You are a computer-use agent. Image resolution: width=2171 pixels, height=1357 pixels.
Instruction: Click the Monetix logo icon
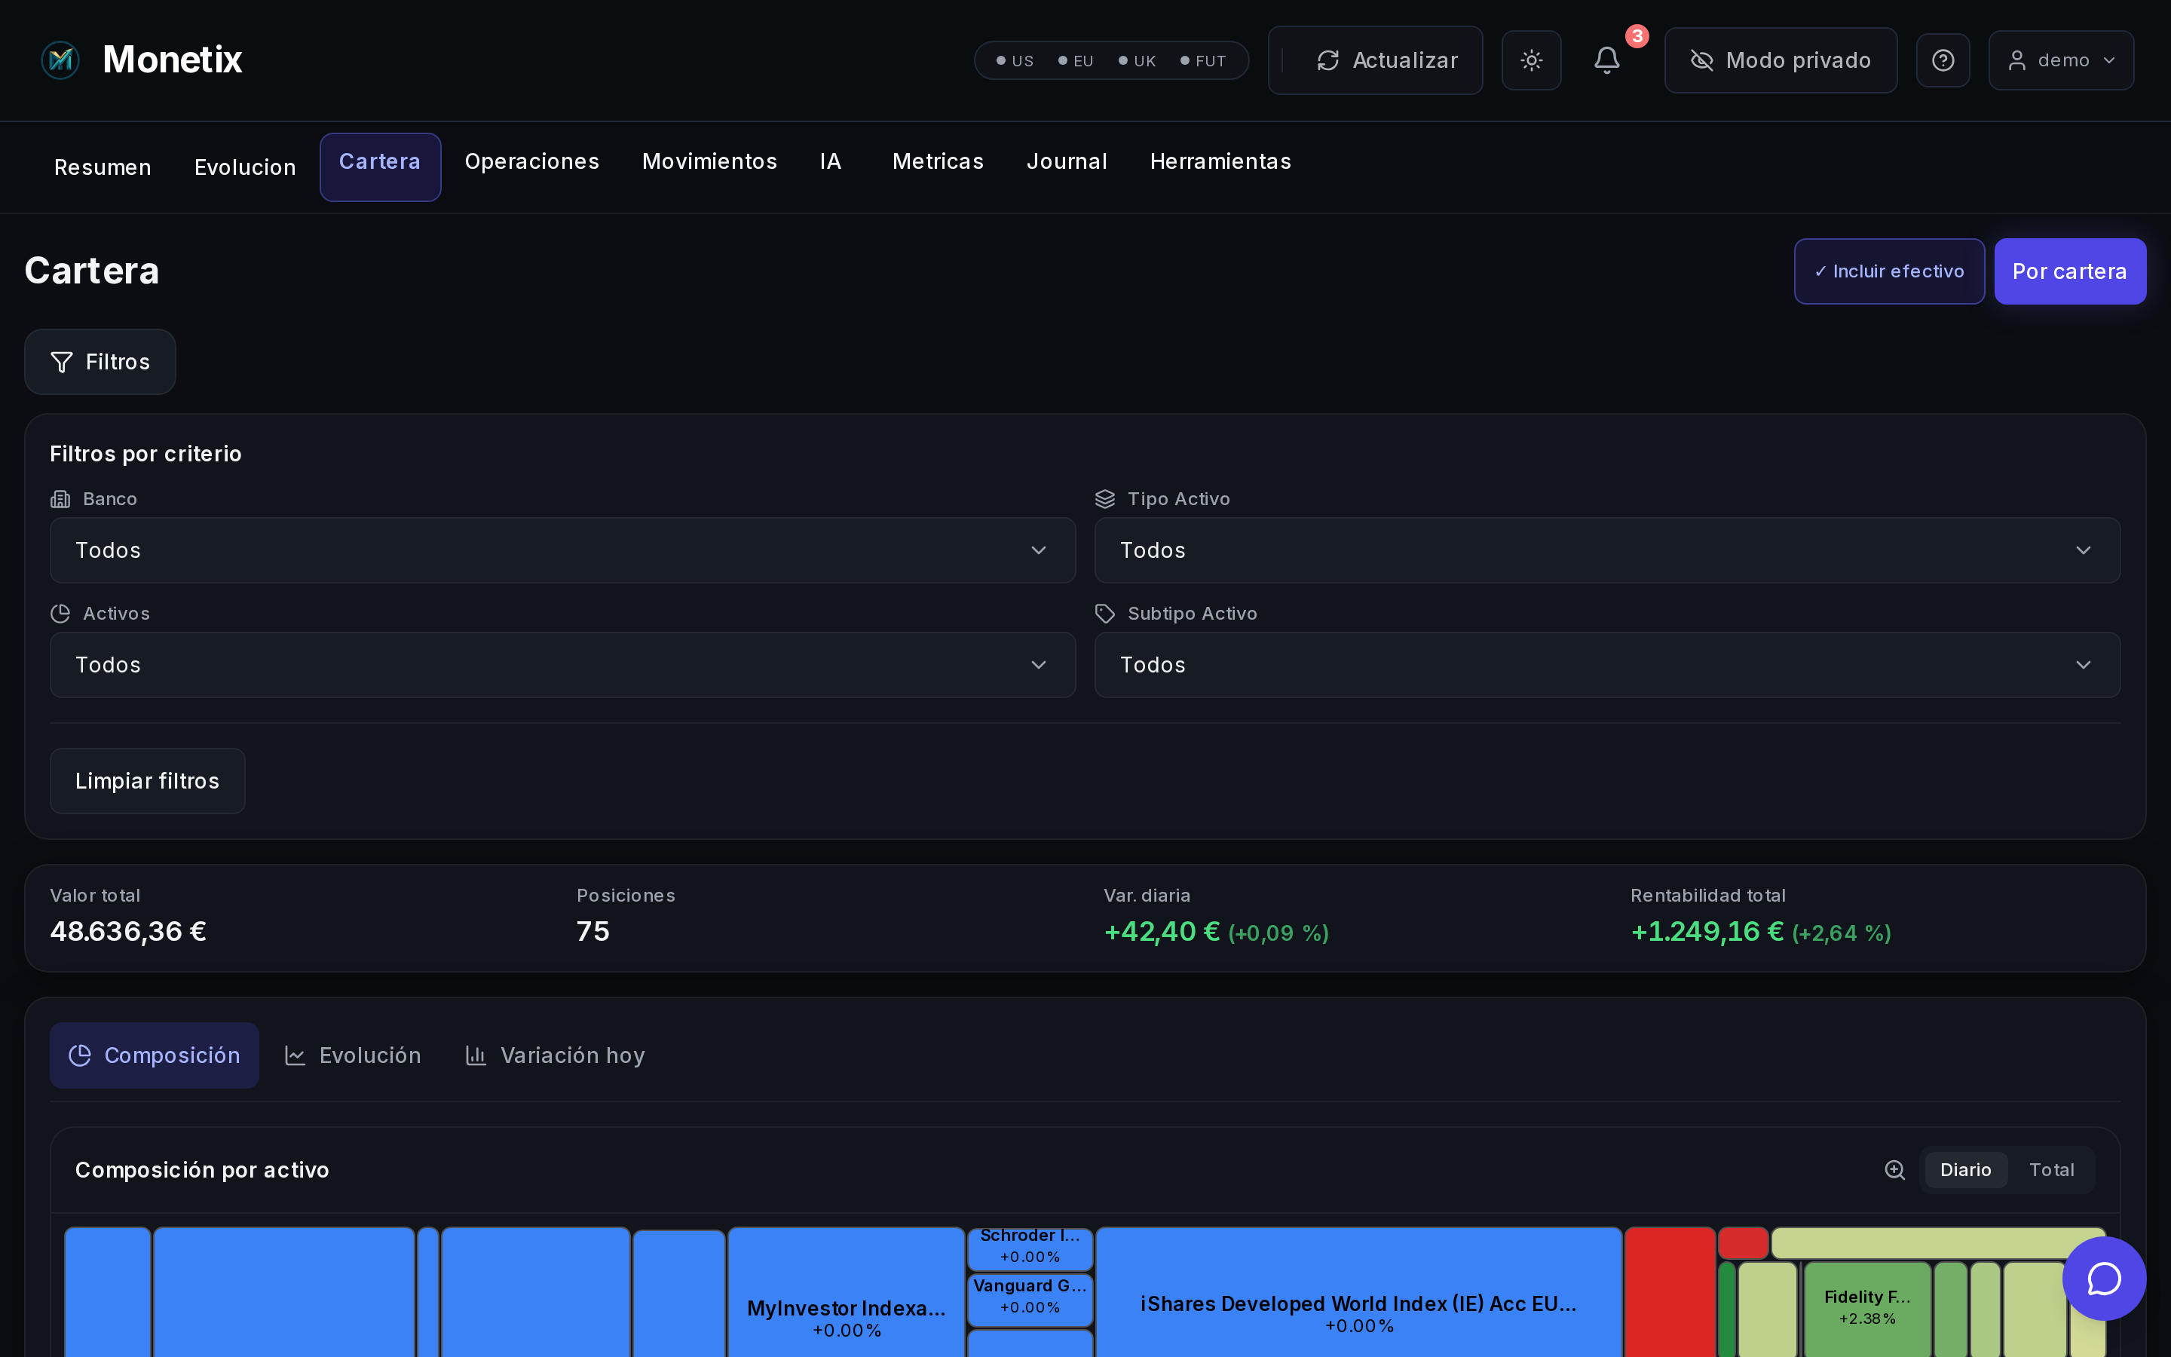tap(60, 60)
